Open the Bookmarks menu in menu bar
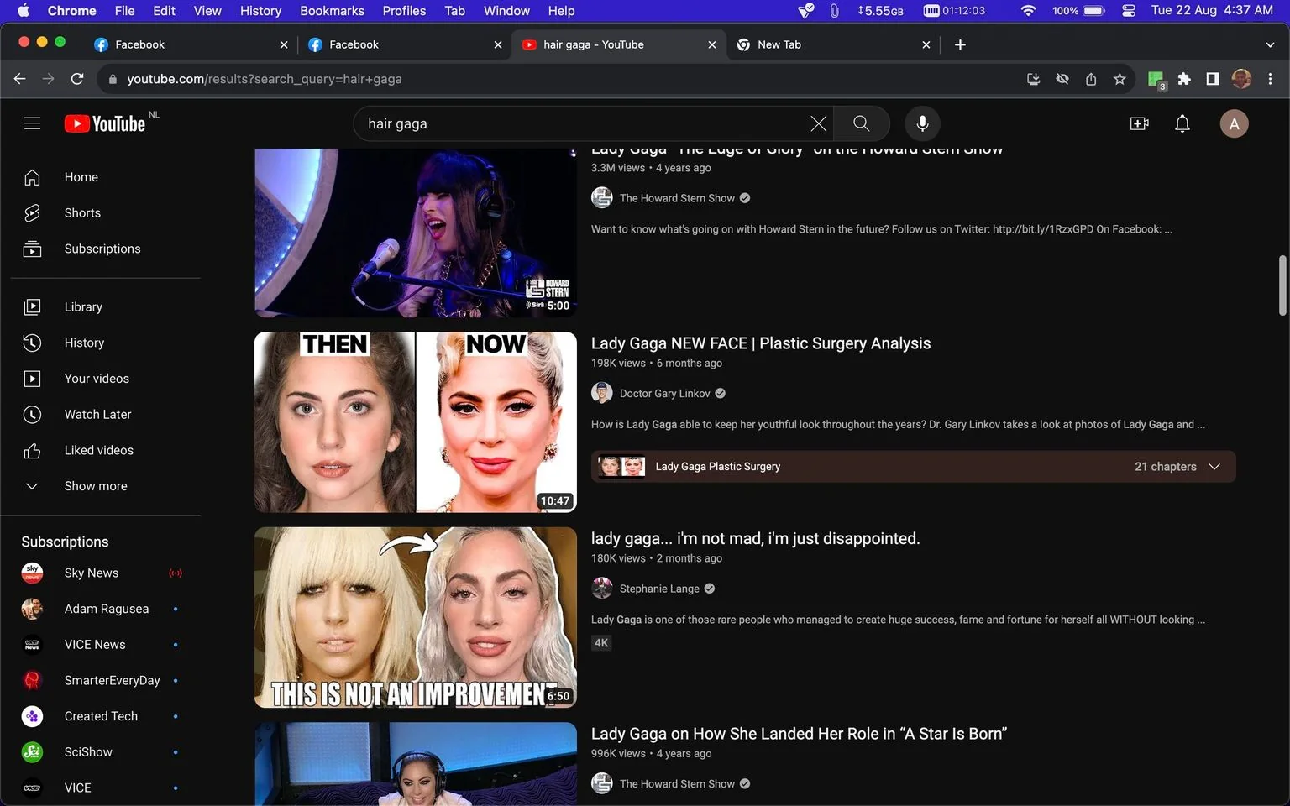This screenshot has height=806, width=1290. [x=332, y=11]
